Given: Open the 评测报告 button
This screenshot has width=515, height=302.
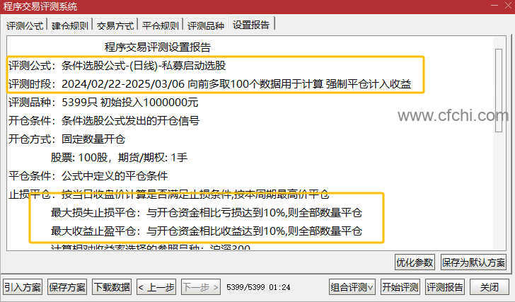Looking at the screenshot, I should [445, 287].
